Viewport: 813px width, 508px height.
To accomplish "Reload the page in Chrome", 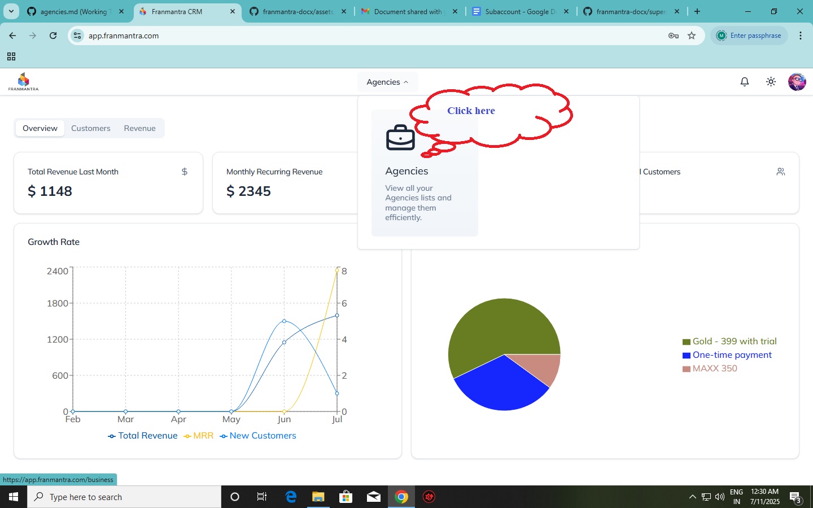I will click(x=53, y=36).
